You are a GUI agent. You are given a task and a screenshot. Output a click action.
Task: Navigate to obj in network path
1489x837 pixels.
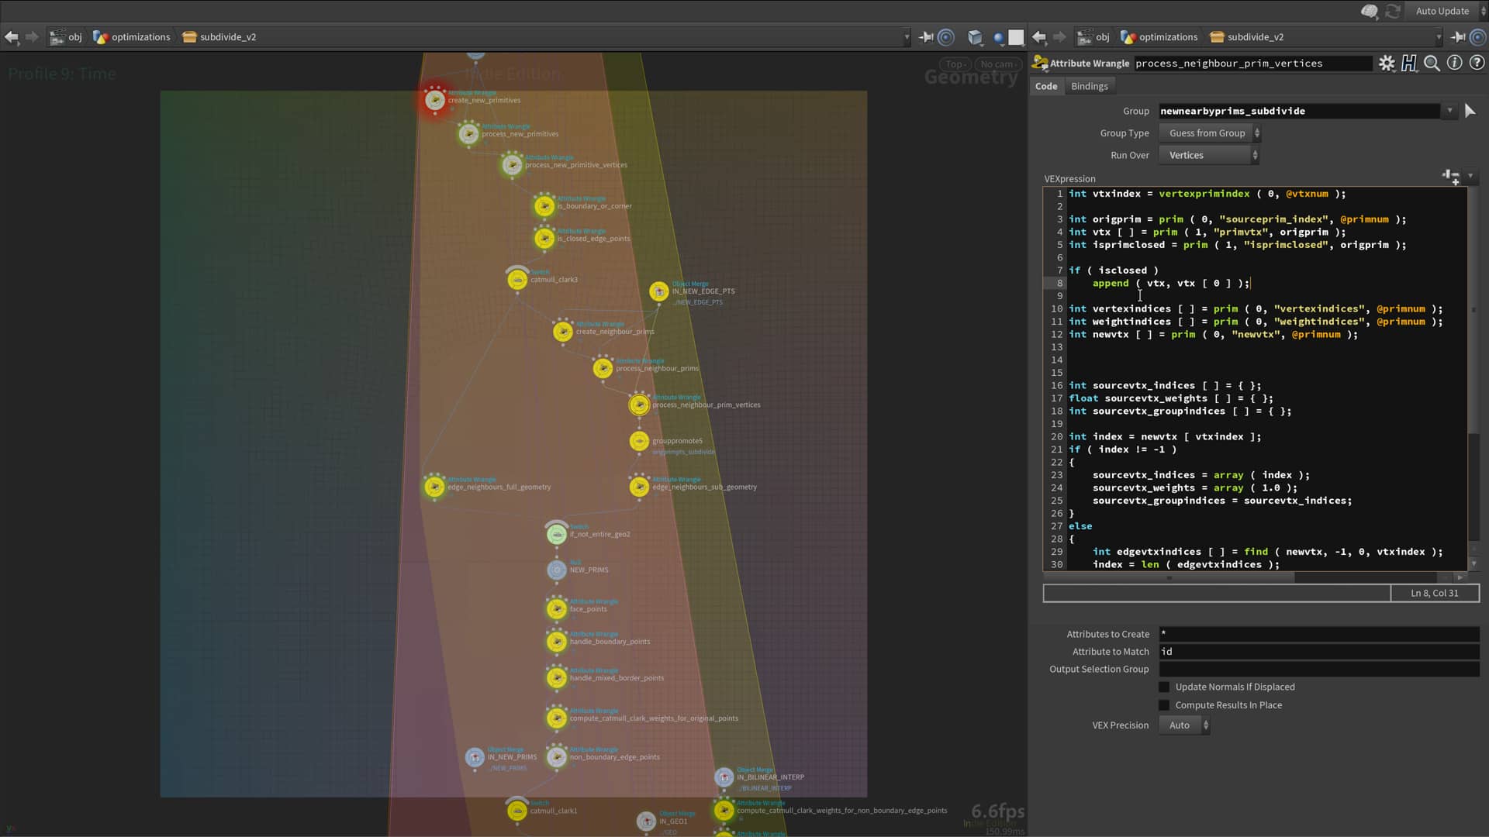[66, 36]
